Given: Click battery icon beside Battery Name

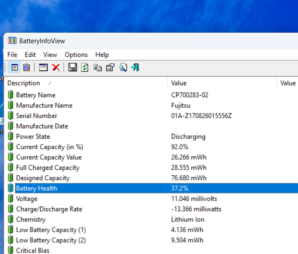Looking at the screenshot, I should (x=10, y=95).
